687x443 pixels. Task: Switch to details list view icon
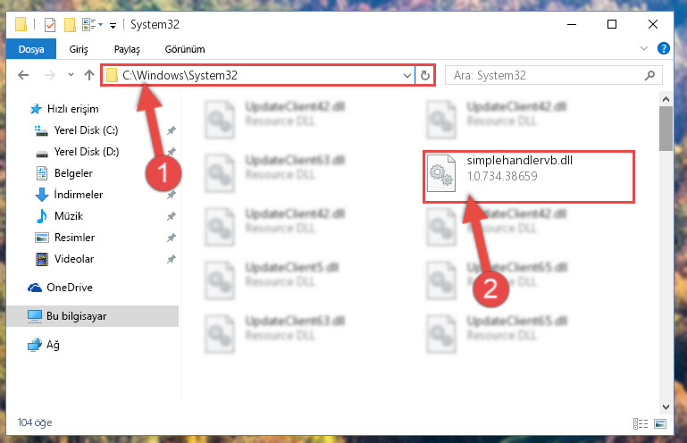click(641, 423)
